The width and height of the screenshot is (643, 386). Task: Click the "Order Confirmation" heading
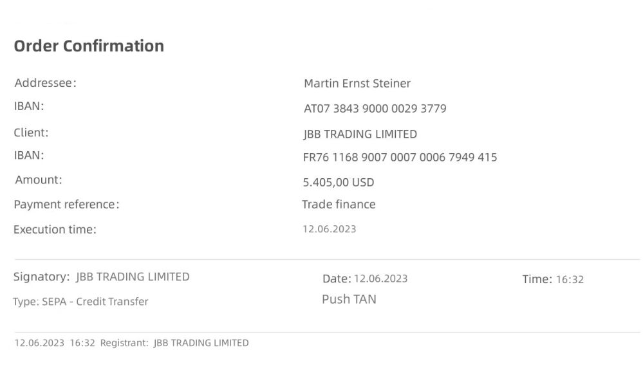click(89, 46)
